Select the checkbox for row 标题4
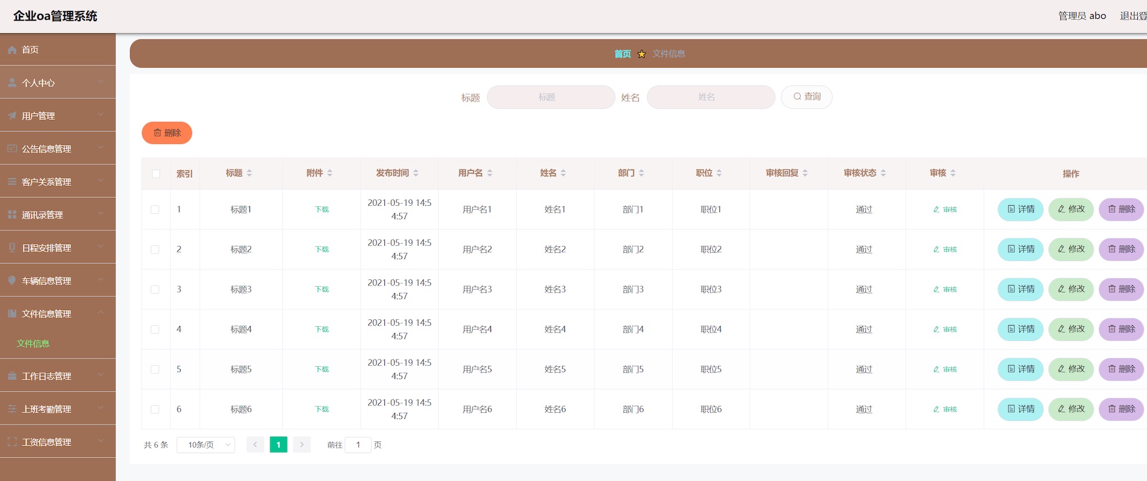The width and height of the screenshot is (1147, 481). tap(155, 330)
